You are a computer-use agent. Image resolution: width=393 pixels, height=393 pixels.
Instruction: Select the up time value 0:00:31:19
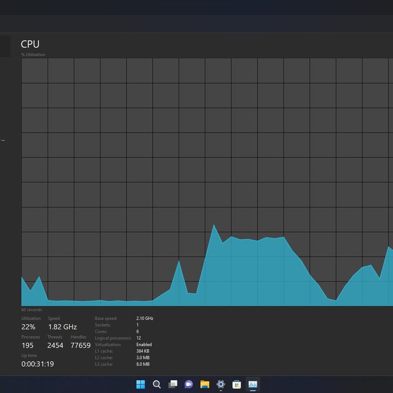38,364
